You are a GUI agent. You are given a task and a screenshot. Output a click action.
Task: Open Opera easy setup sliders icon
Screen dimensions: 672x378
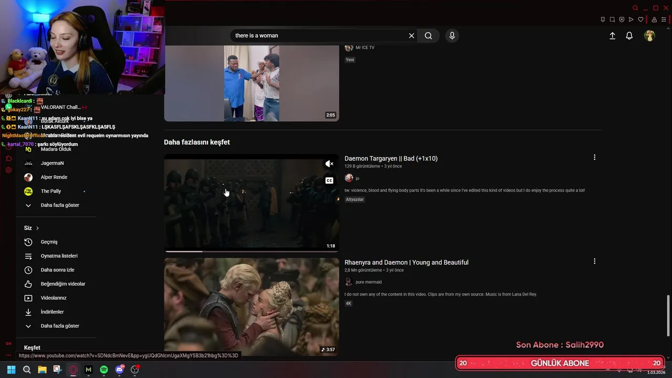point(664,19)
